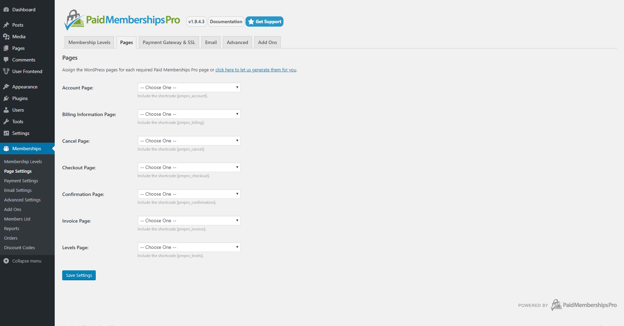The width and height of the screenshot is (624, 326).
Task: Click the [pmpro_levels] shortcode hint text
Action: (x=170, y=256)
